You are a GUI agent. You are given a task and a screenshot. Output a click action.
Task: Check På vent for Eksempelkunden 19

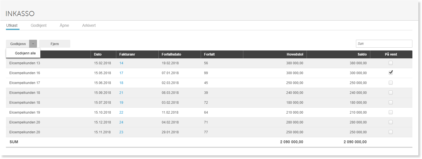[391, 112]
